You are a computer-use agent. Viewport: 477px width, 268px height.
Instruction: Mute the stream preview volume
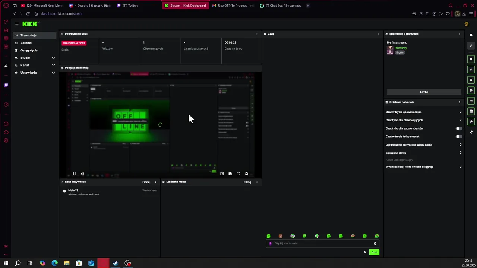point(82,173)
